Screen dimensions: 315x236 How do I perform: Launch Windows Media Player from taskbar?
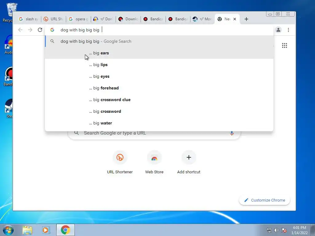point(46,230)
